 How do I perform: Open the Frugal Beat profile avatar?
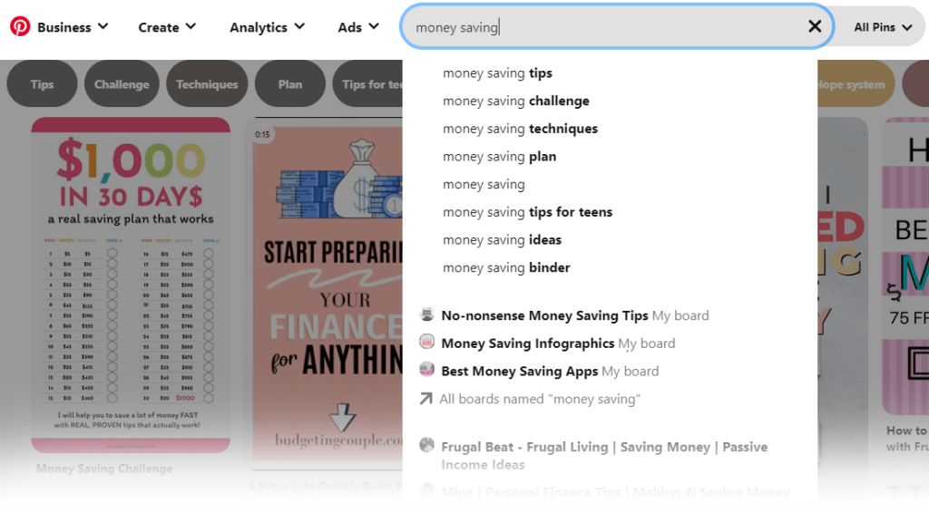click(x=426, y=445)
